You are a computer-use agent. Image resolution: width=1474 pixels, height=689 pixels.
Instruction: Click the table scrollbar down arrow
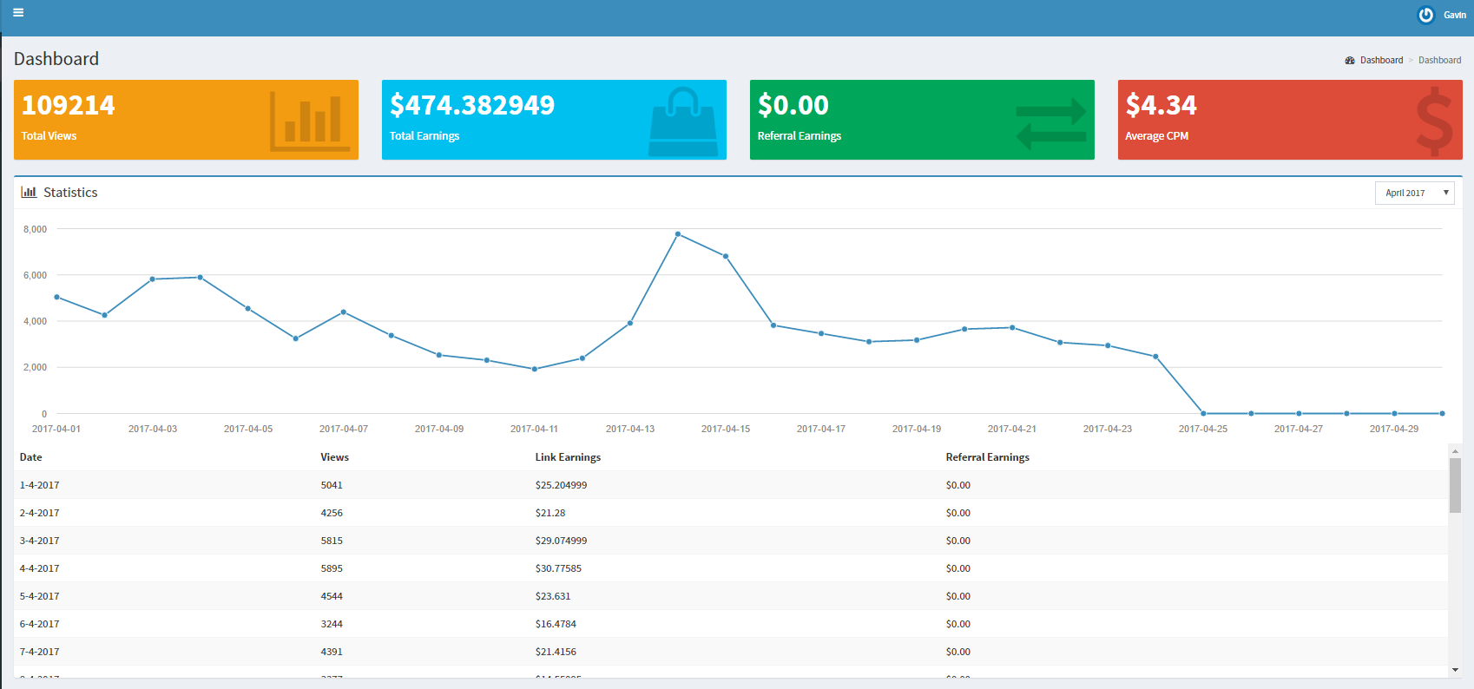[1455, 671]
